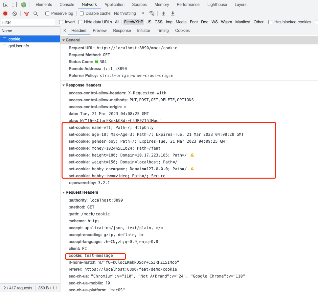Toggle the filter funnel icon
The width and height of the screenshot is (318, 292).
27,13
